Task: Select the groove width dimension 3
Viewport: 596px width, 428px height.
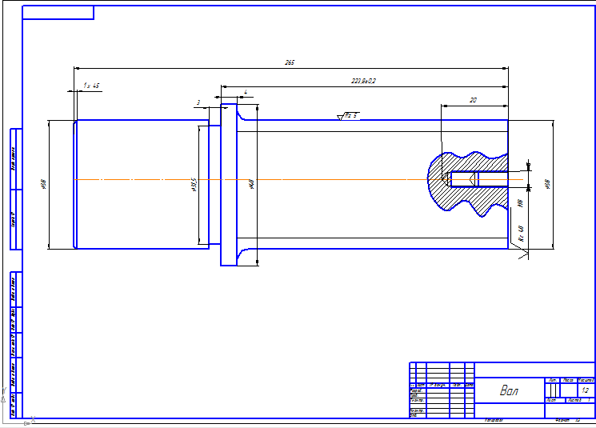Action: coord(198,102)
